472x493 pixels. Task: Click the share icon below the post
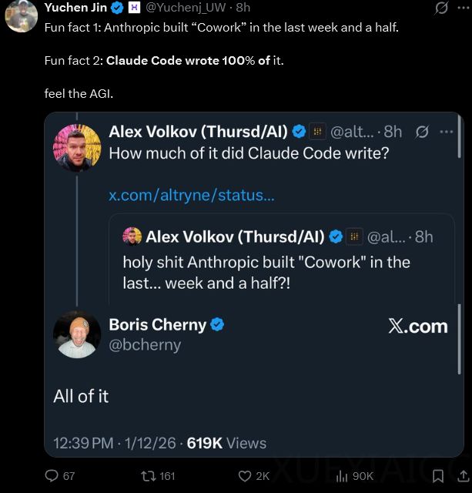[463, 475]
